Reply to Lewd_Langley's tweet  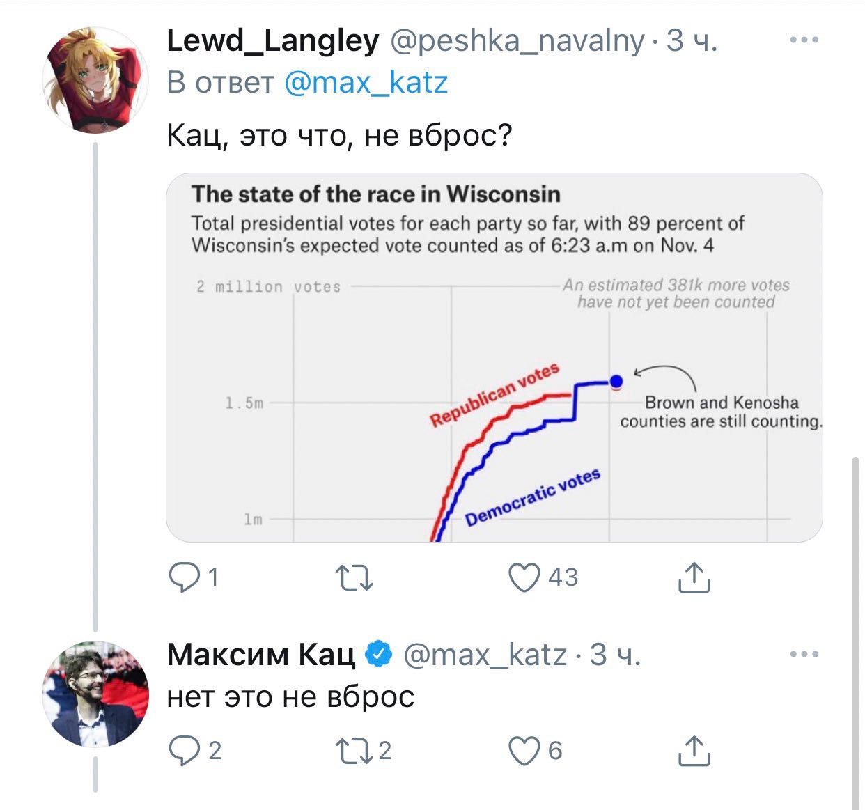coord(185,577)
